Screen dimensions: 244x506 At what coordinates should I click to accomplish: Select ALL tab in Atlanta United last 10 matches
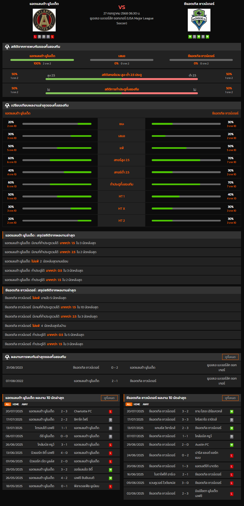(x=8, y=404)
